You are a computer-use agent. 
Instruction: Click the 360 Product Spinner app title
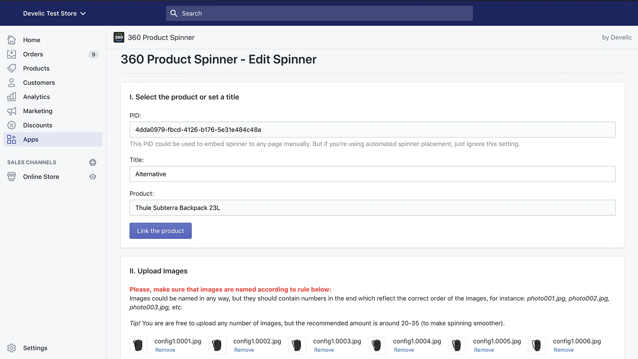pos(161,37)
